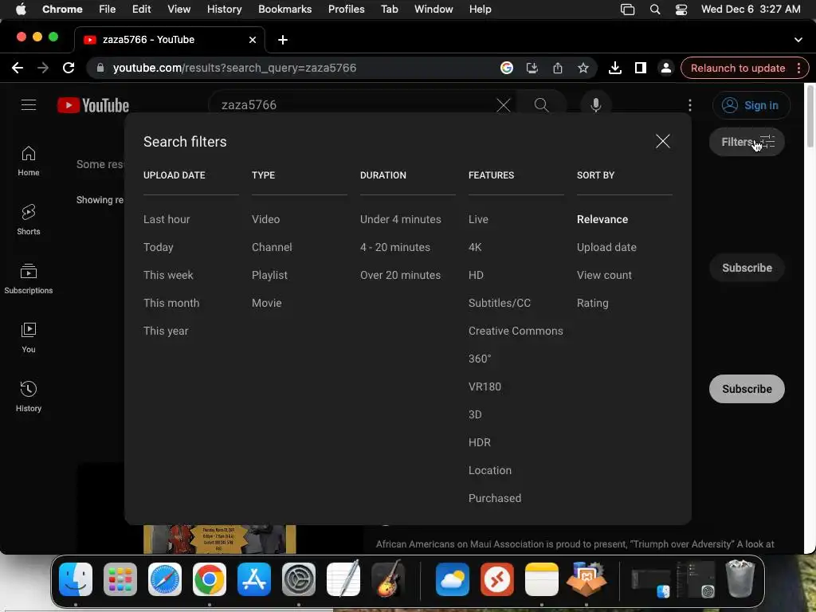Click the install app icon in address bar
The height and width of the screenshot is (612, 816).
click(x=532, y=69)
